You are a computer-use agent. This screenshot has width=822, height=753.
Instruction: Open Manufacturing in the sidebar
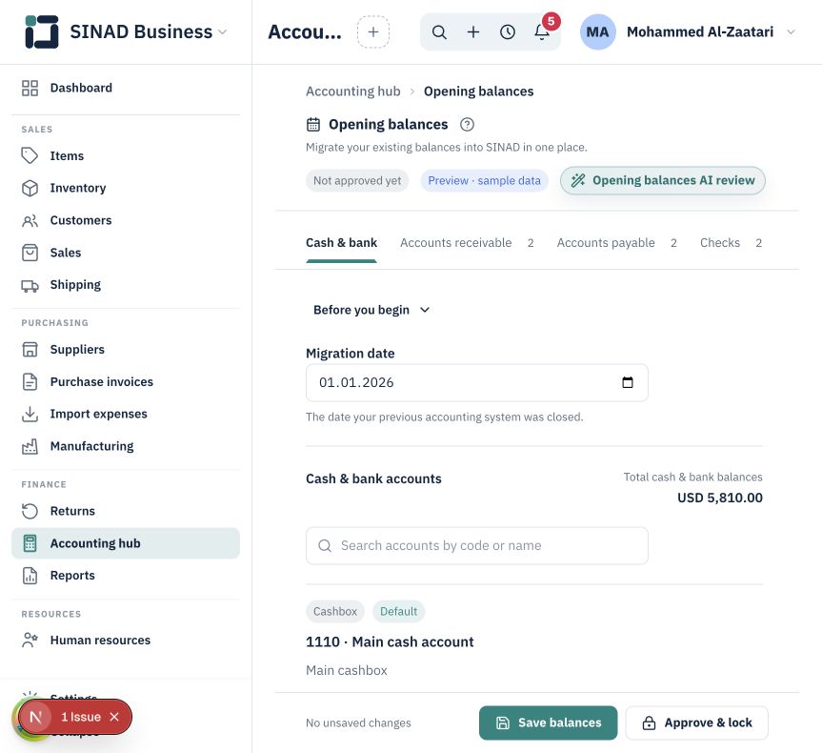pos(126,446)
